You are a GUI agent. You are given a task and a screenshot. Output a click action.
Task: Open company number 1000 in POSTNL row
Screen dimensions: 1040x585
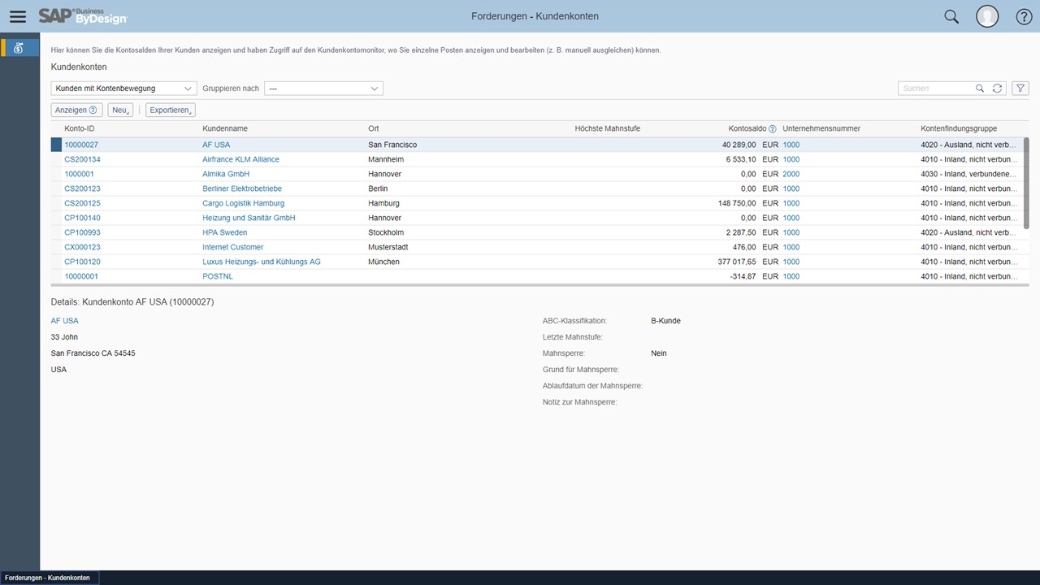point(791,276)
